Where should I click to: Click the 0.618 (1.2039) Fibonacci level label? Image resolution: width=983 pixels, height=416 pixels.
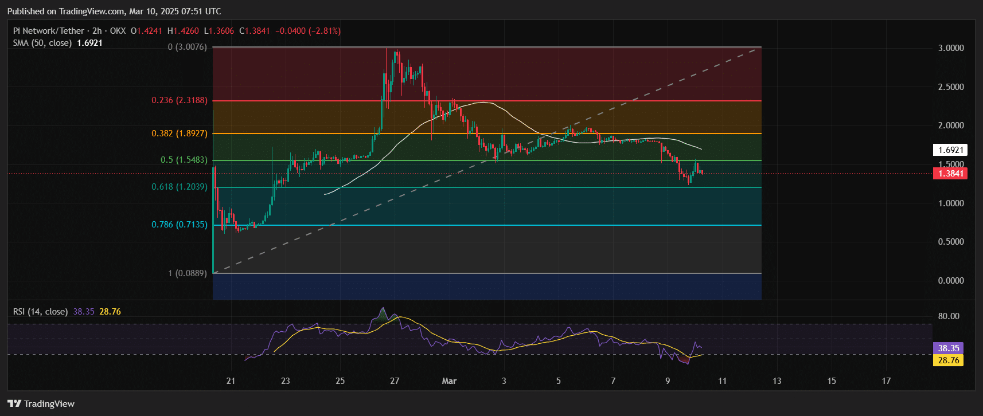[x=180, y=187]
